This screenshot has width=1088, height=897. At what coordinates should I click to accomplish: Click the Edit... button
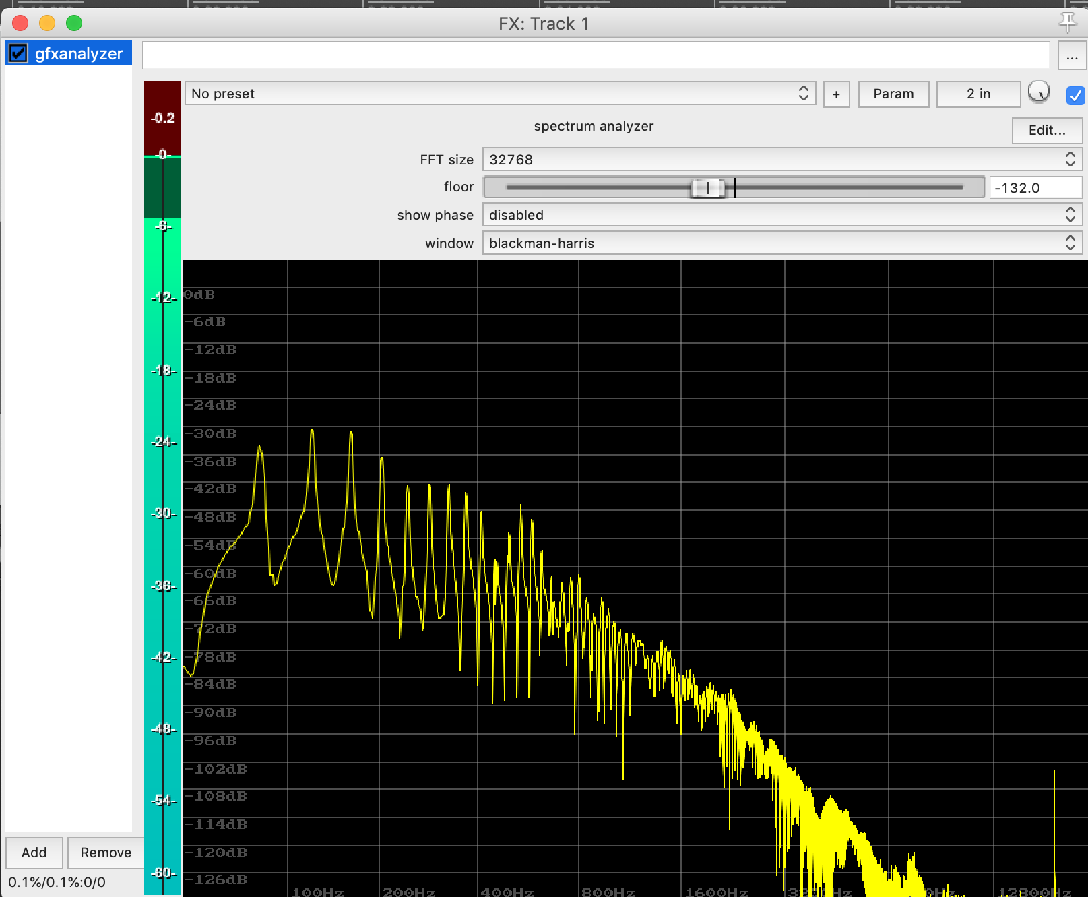click(1047, 130)
